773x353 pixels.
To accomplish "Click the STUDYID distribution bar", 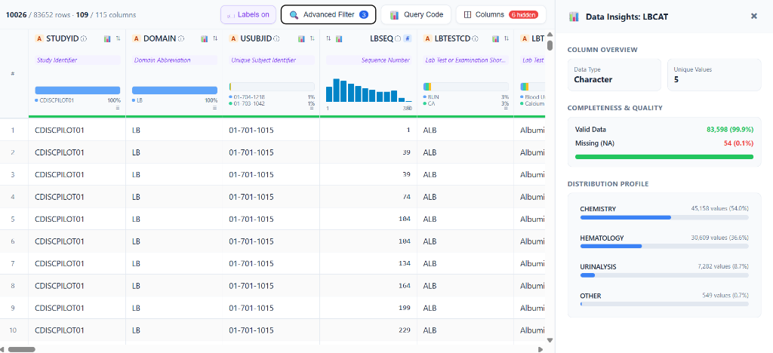I will tap(78, 90).
